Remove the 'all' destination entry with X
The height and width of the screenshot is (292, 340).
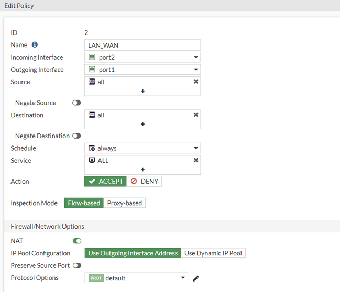tap(196, 115)
